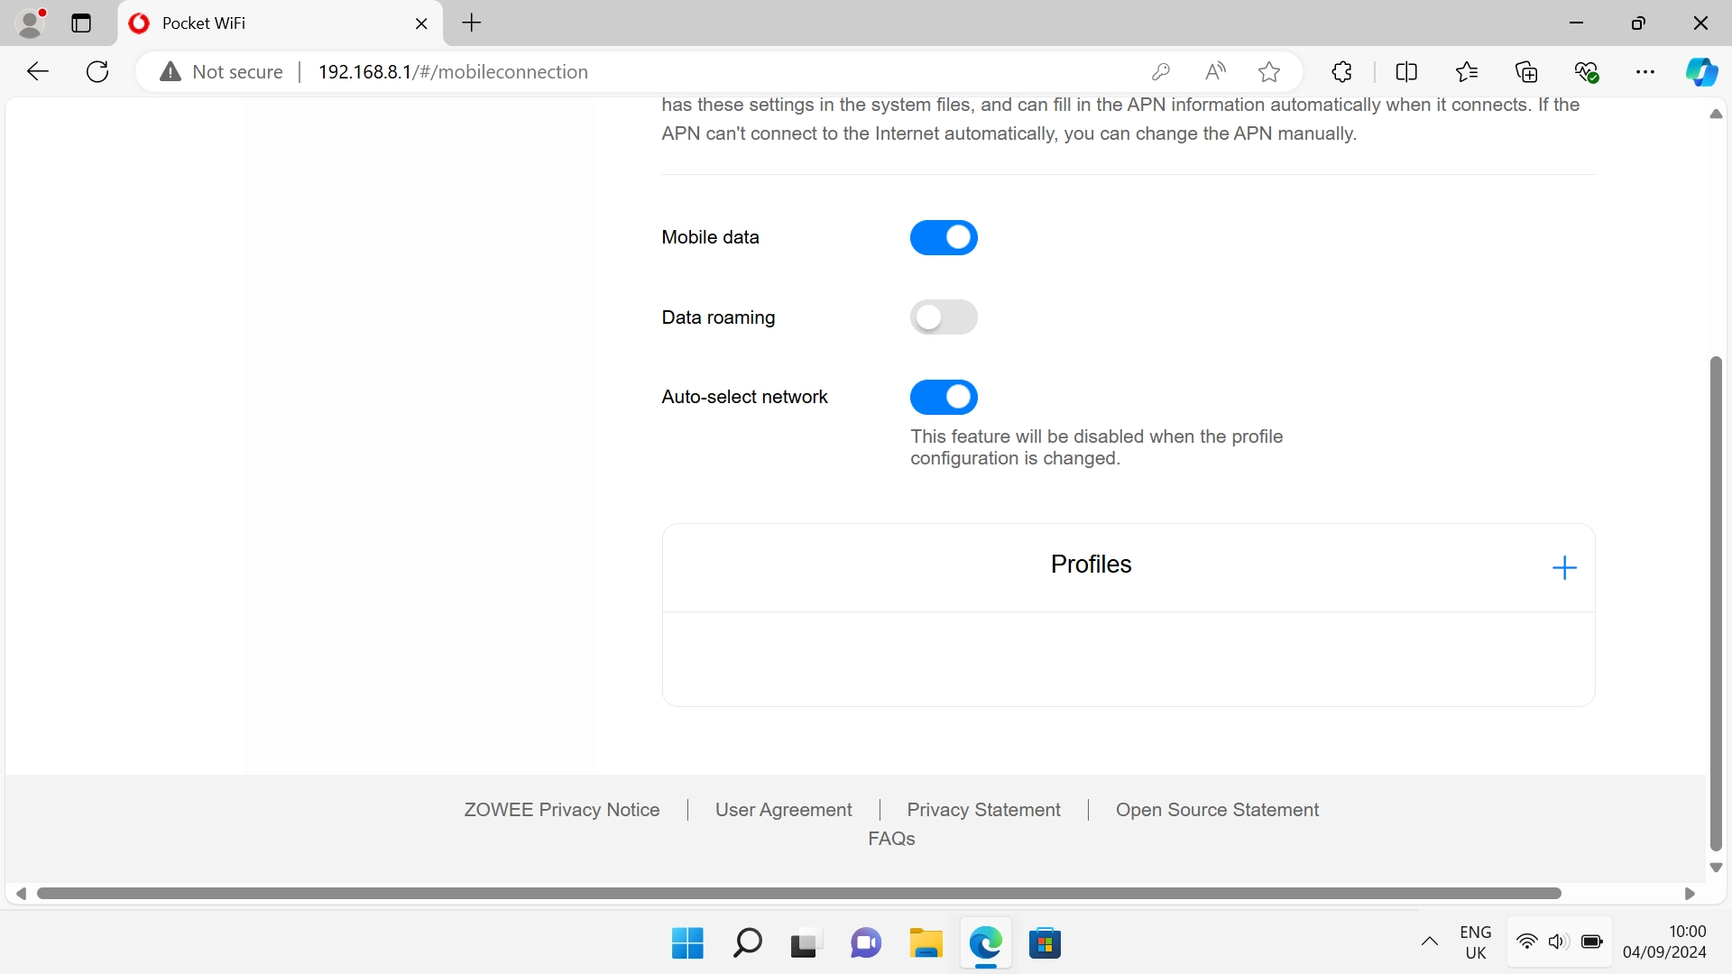
Task: Open Browser essentials
Action: pyautogui.click(x=1588, y=71)
